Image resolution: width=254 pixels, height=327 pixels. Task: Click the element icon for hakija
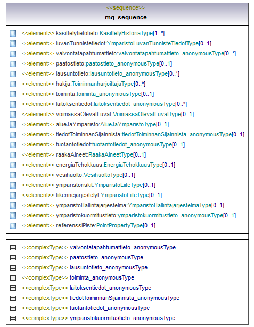point(13,84)
